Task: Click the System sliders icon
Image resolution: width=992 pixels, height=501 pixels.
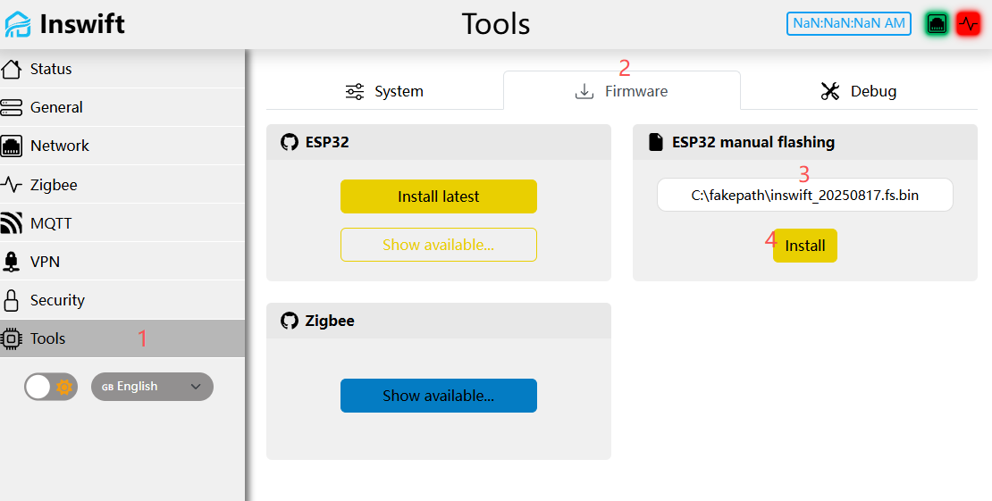Action: click(x=354, y=91)
